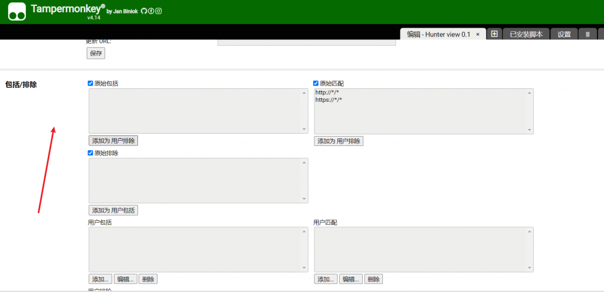Select the http://*/* match entry
The image size is (604, 292).
pos(327,92)
